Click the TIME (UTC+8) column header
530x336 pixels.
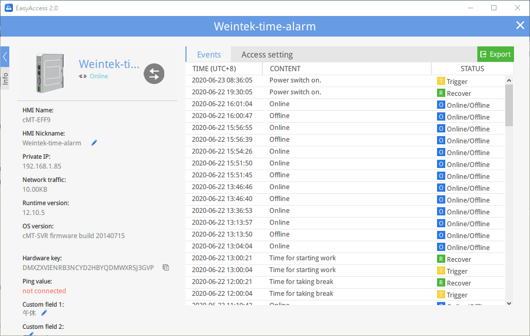point(224,69)
